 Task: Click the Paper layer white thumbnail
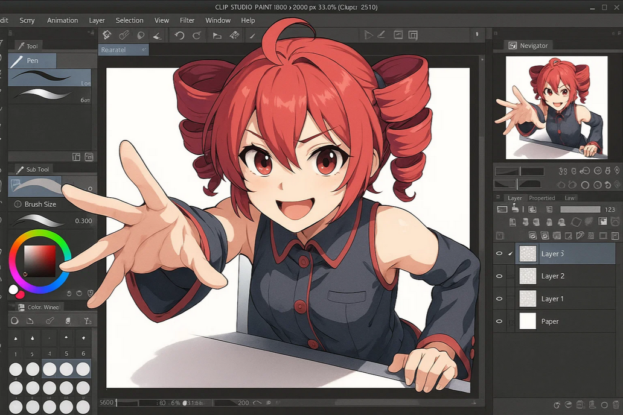pyautogui.click(x=528, y=322)
